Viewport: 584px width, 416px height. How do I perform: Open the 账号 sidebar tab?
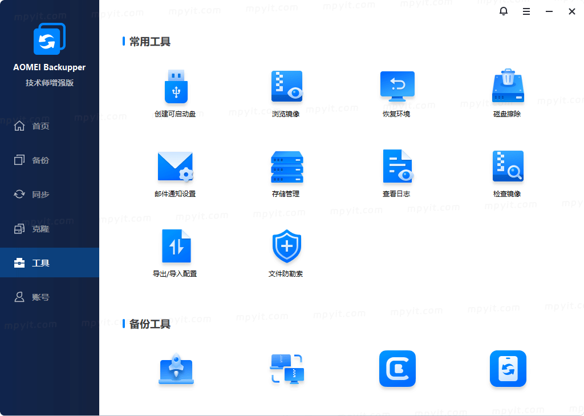point(50,297)
